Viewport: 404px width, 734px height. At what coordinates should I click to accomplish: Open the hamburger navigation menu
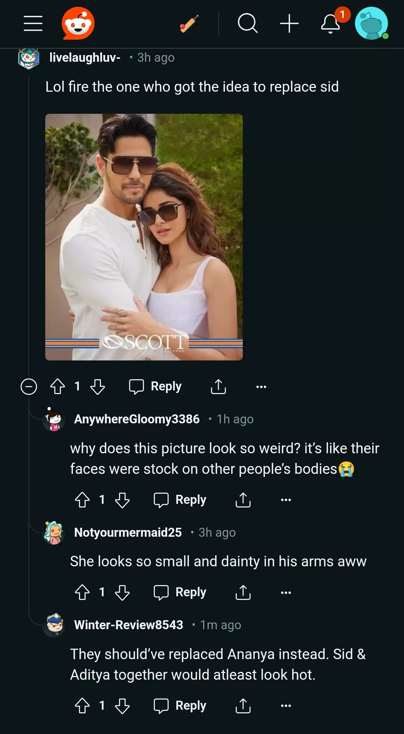(x=33, y=24)
